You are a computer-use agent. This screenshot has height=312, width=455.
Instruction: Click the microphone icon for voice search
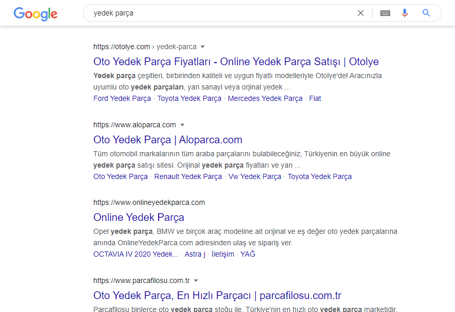point(405,13)
